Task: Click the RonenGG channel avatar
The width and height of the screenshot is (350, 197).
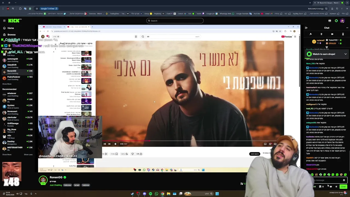Action: point(43,180)
